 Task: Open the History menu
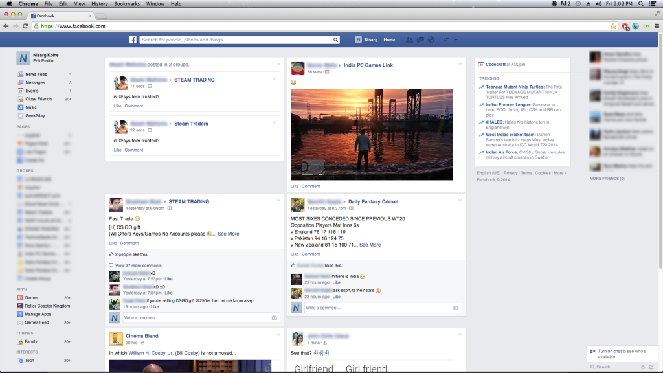tap(99, 4)
